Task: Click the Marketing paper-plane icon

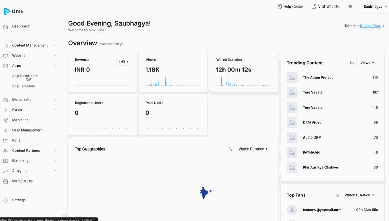Action: click(x=5, y=120)
